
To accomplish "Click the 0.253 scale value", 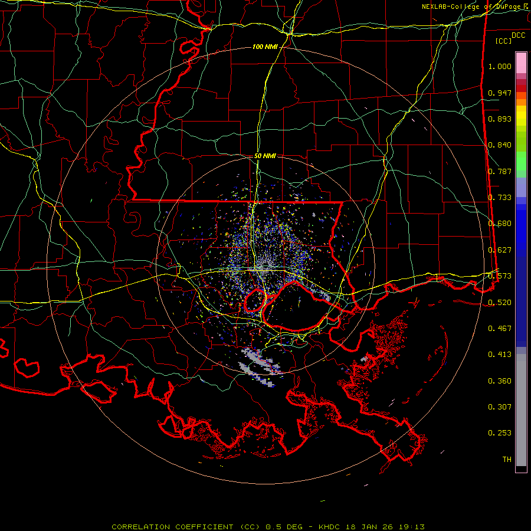I will tap(500, 433).
